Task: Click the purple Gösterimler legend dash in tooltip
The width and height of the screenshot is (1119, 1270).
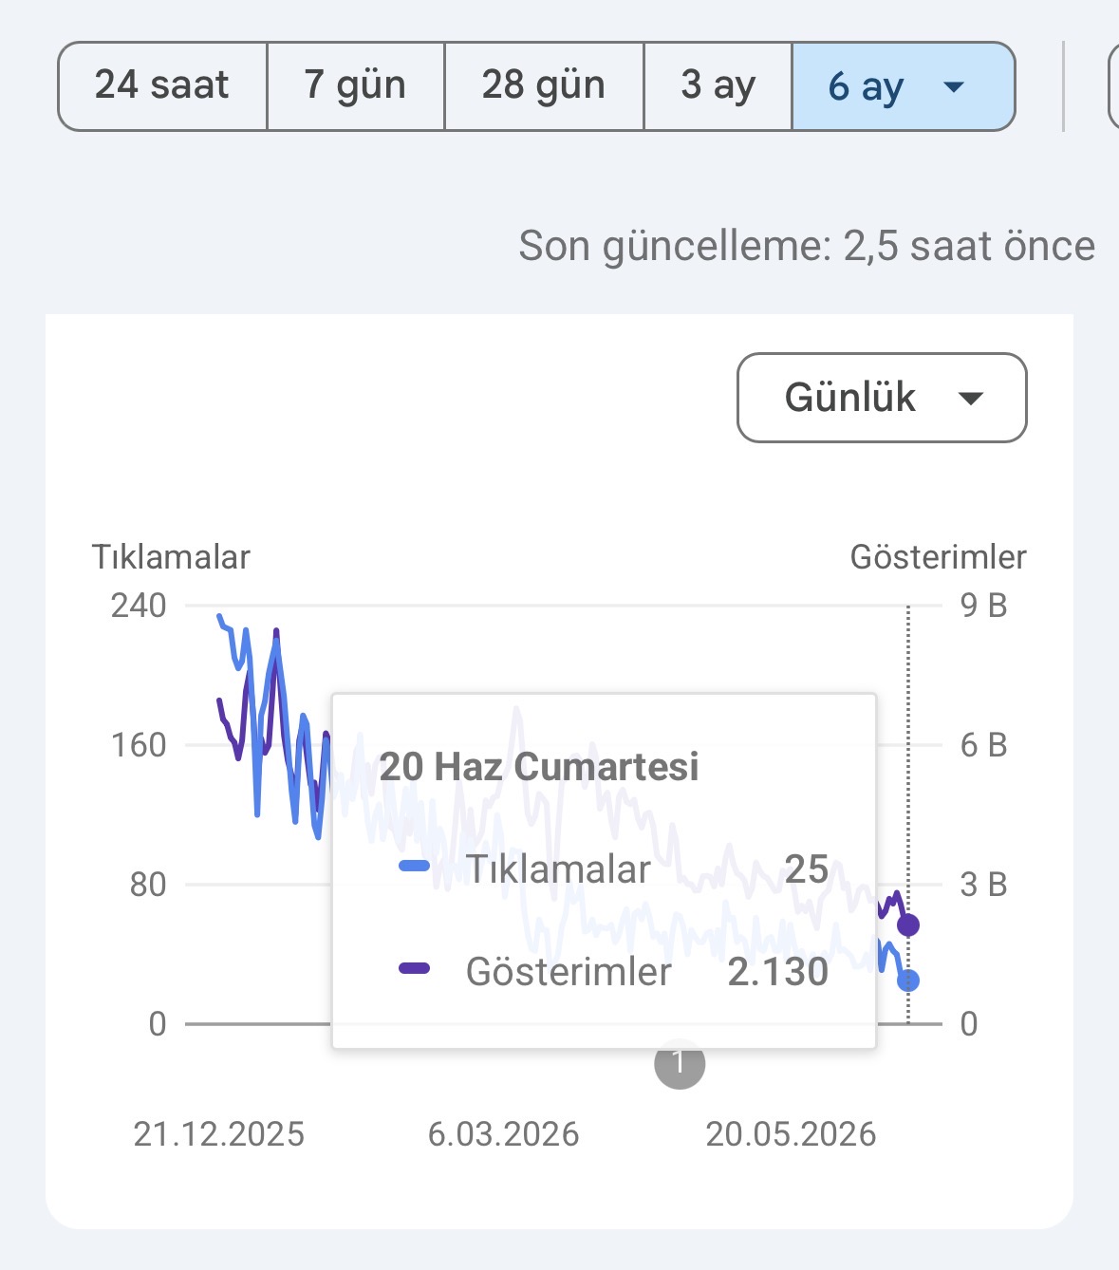Action: pyautogui.click(x=415, y=968)
